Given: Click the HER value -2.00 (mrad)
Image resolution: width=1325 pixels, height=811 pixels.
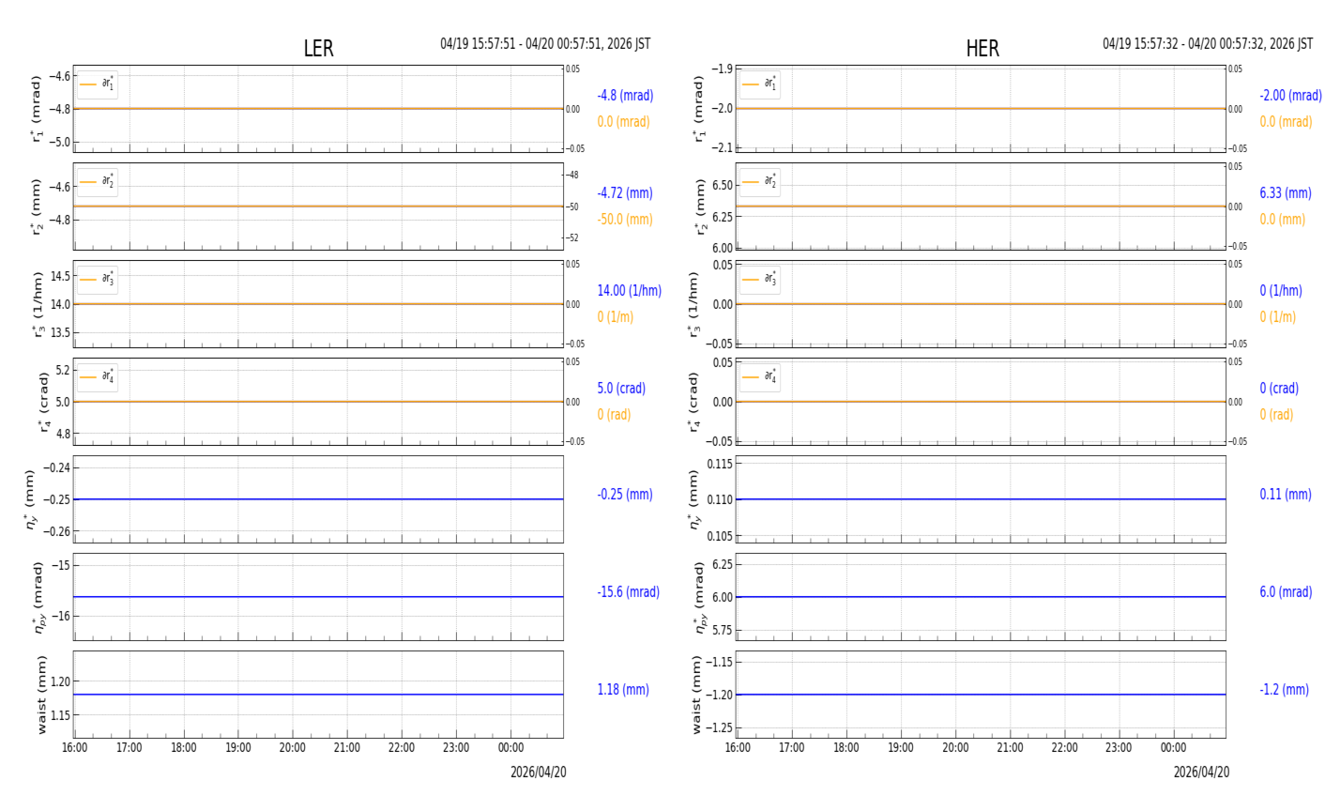Looking at the screenshot, I should pyautogui.click(x=1290, y=96).
